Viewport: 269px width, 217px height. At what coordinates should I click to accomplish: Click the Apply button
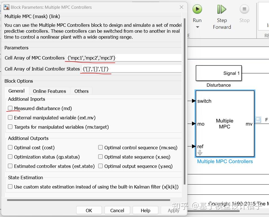173,210
